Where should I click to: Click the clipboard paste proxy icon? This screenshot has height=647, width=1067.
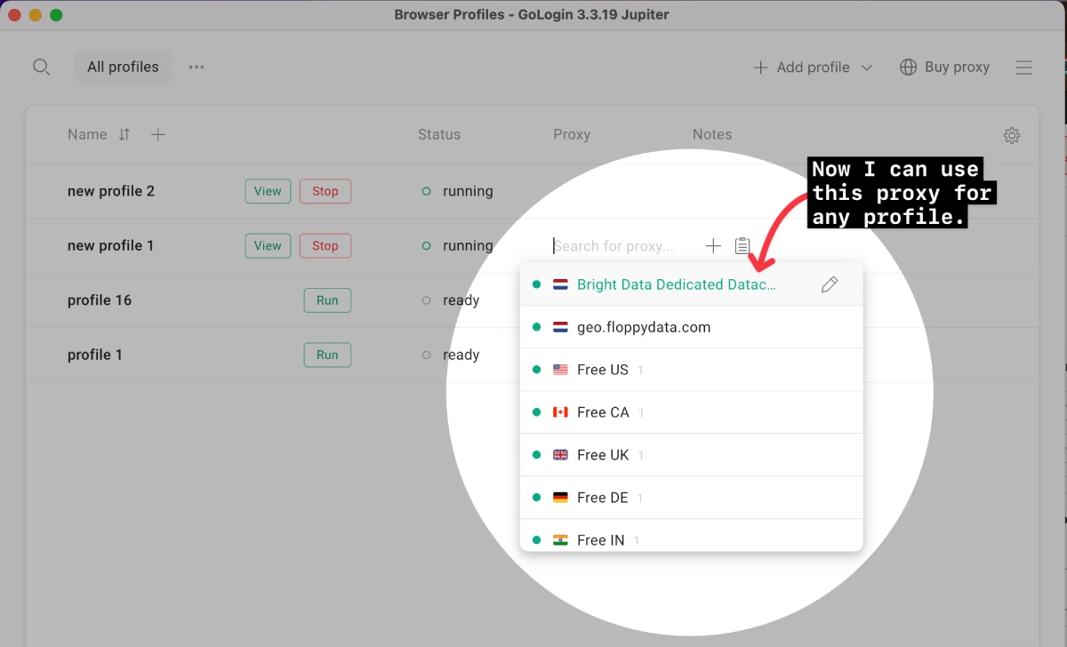coord(742,246)
